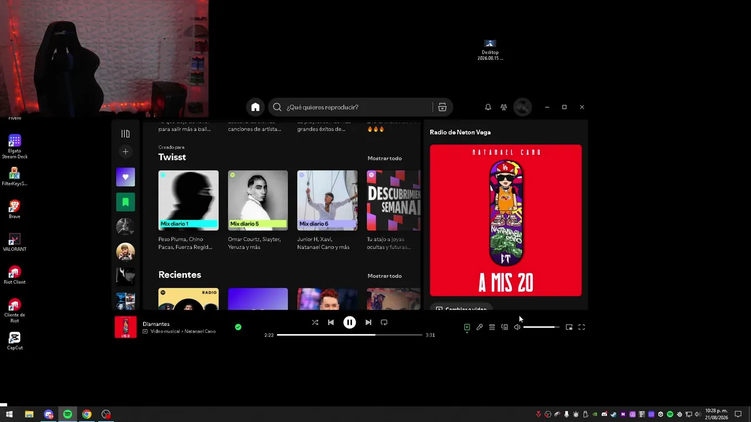
Task: Select the Brave desktop shortcut
Action: [x=15, y=209]
